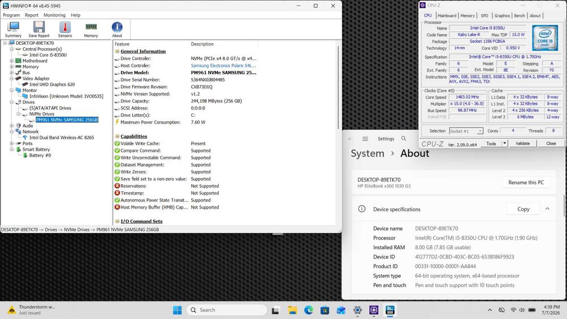This screenshot has width=567, height=319.
Task: Select the InfoVision monitor tree item
Action: (x=66, y=96)
